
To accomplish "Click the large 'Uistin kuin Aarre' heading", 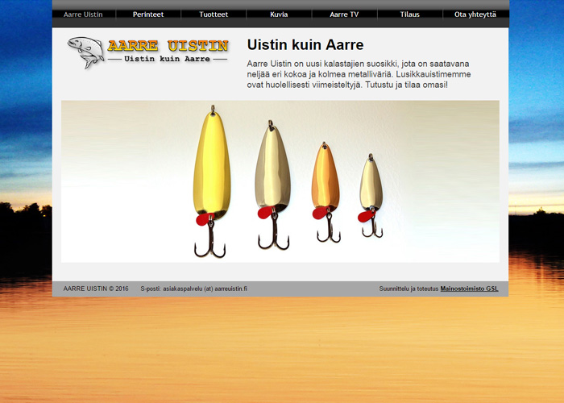I will pos(305,45).
